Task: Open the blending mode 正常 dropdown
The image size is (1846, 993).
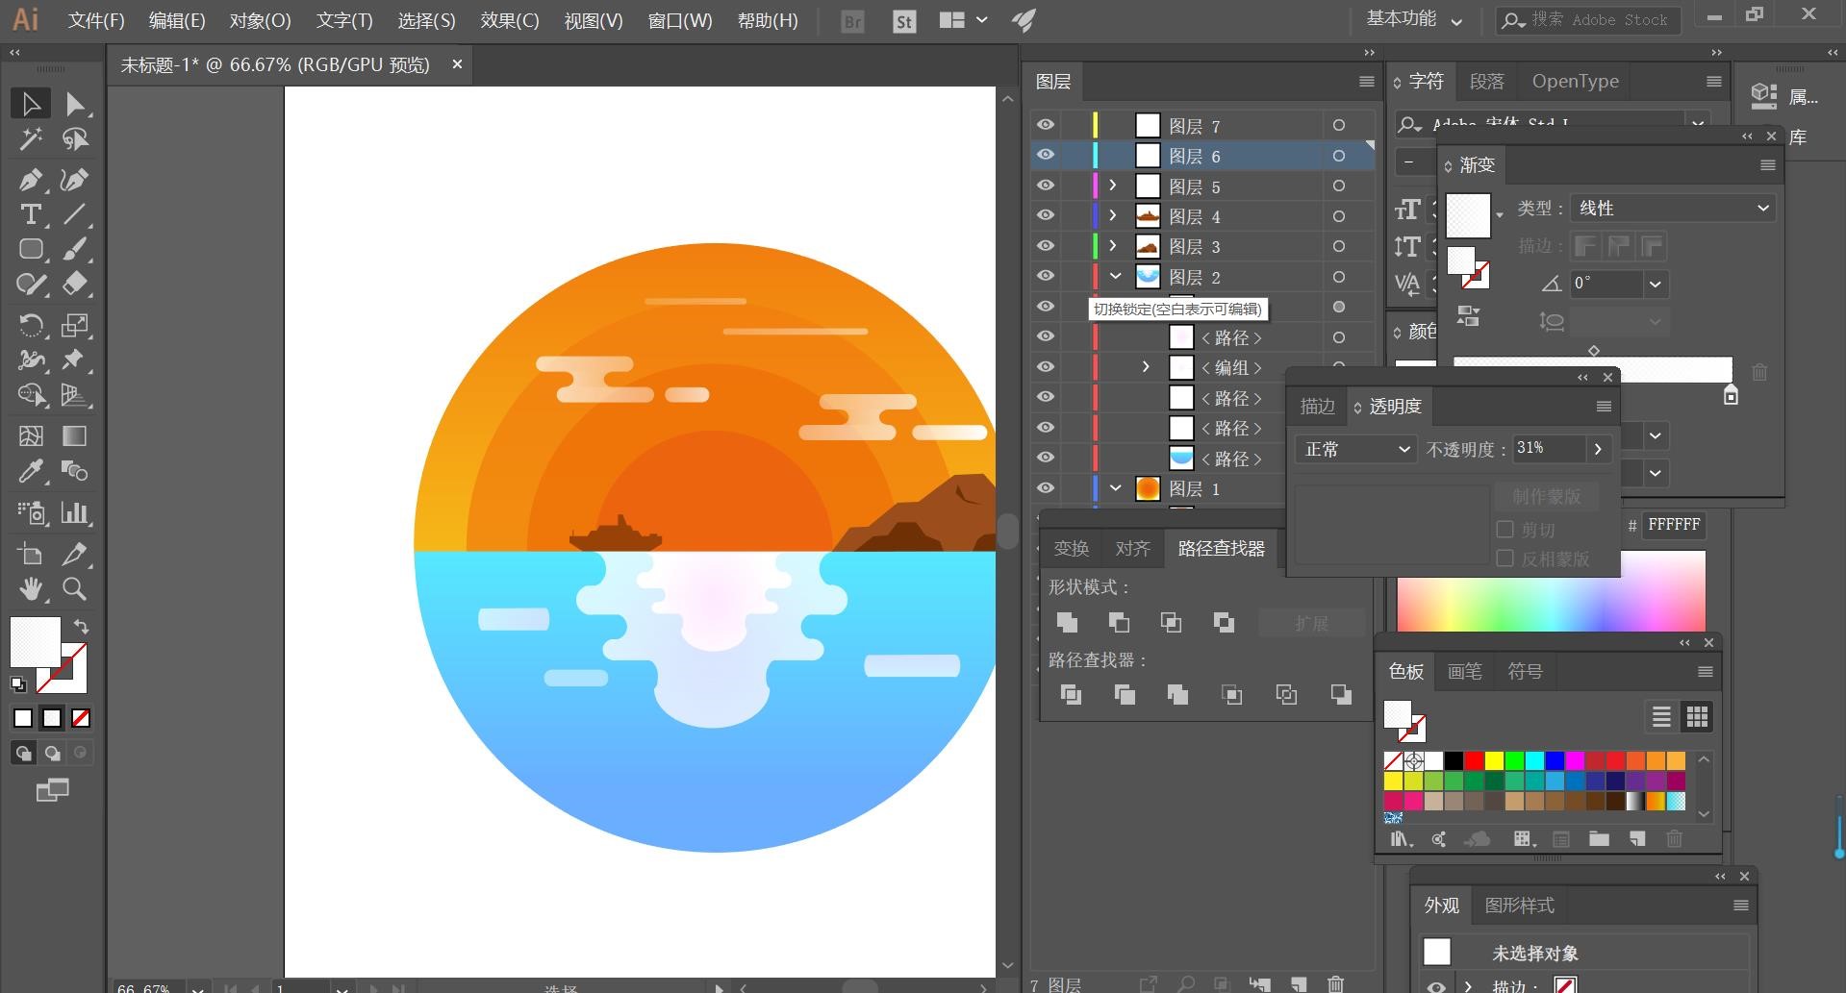Action: click(x=1355, y=449)
